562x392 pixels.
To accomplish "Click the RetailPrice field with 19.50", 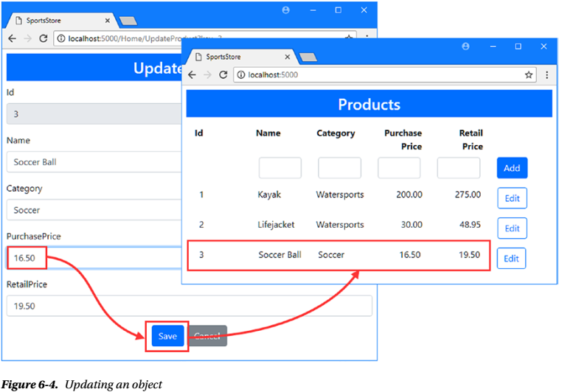I will click(x=190, y=306).
